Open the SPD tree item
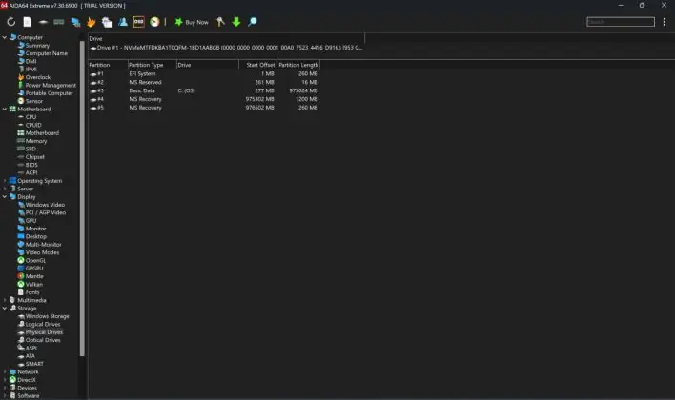The width and height of the screenshot is (675, 400). tap(31, 149)
